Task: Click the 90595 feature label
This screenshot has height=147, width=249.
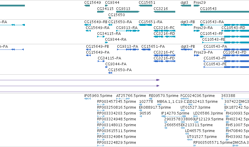Action: point(145,113)
